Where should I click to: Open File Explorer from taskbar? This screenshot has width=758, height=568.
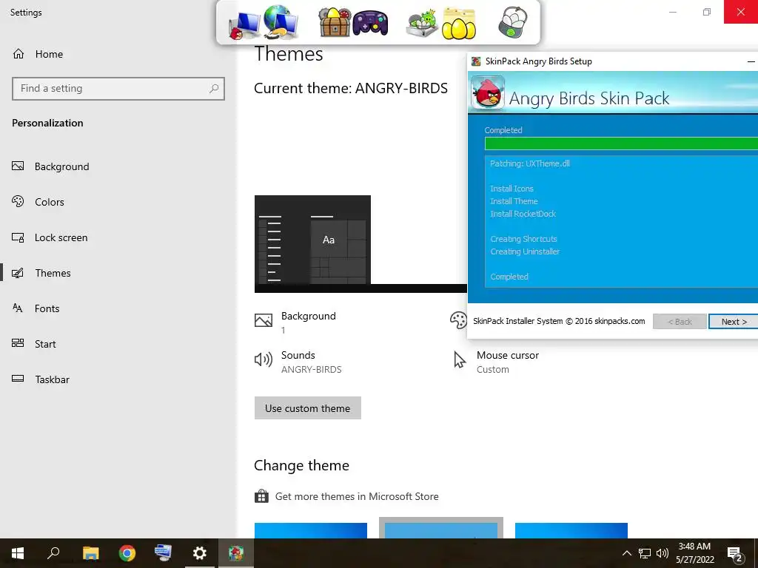[x=90, y=553]
